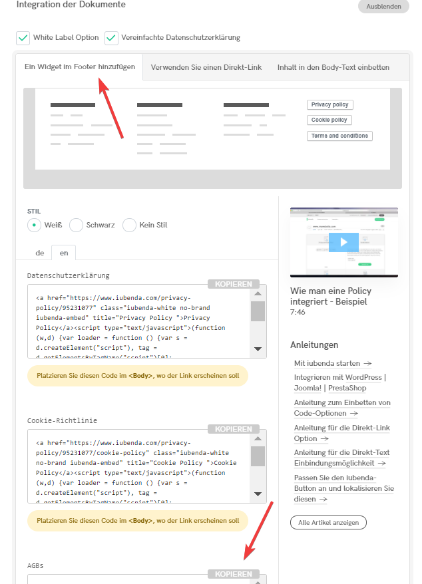
Task: Open the Ein Widget im Footer hinzufügen tab
Action: (x=80, y=67)
